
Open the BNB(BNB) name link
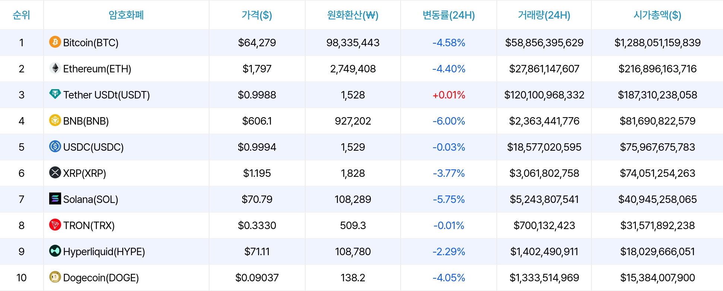click(x=86, y=121)
